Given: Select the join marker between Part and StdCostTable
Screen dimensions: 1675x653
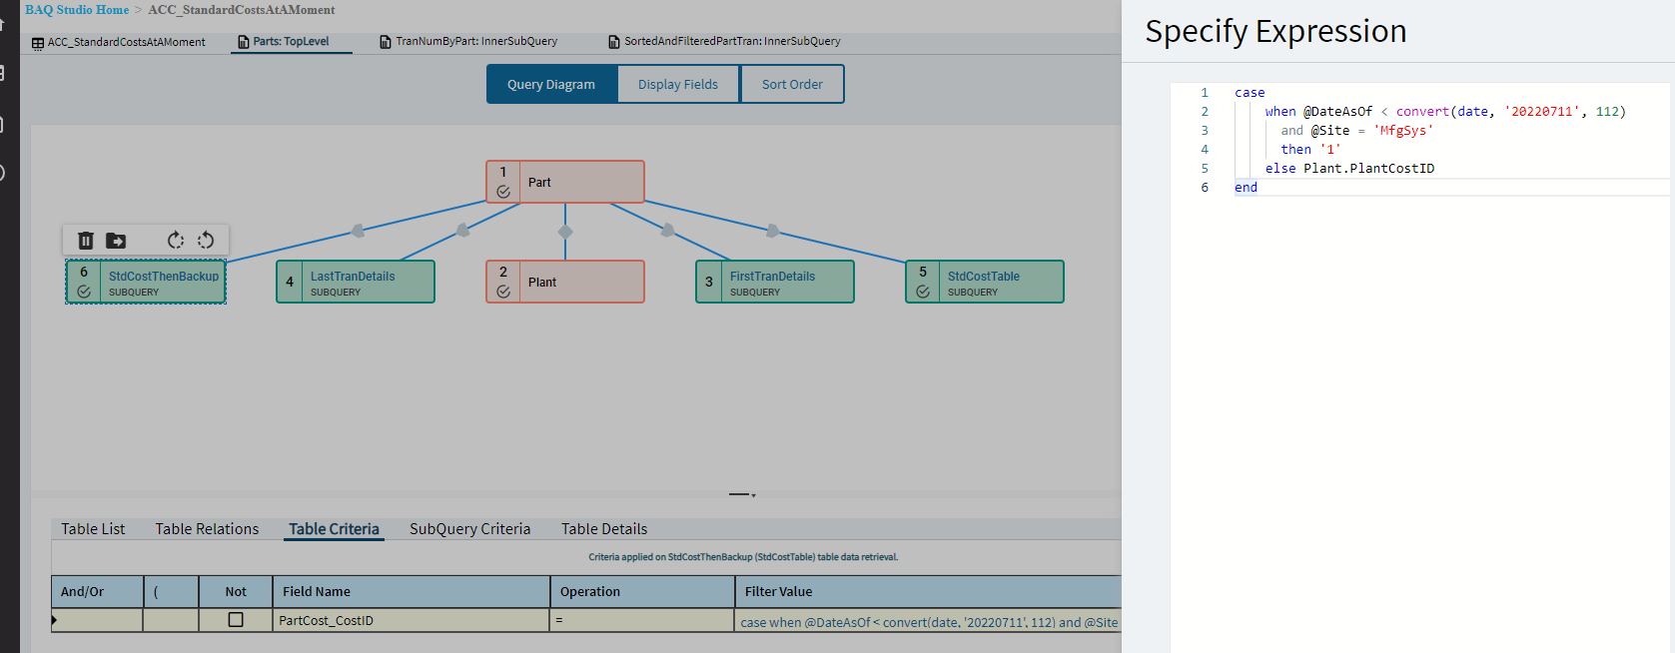Looking at the screenshot, I should pyautogui.click(x=772, y=231).
